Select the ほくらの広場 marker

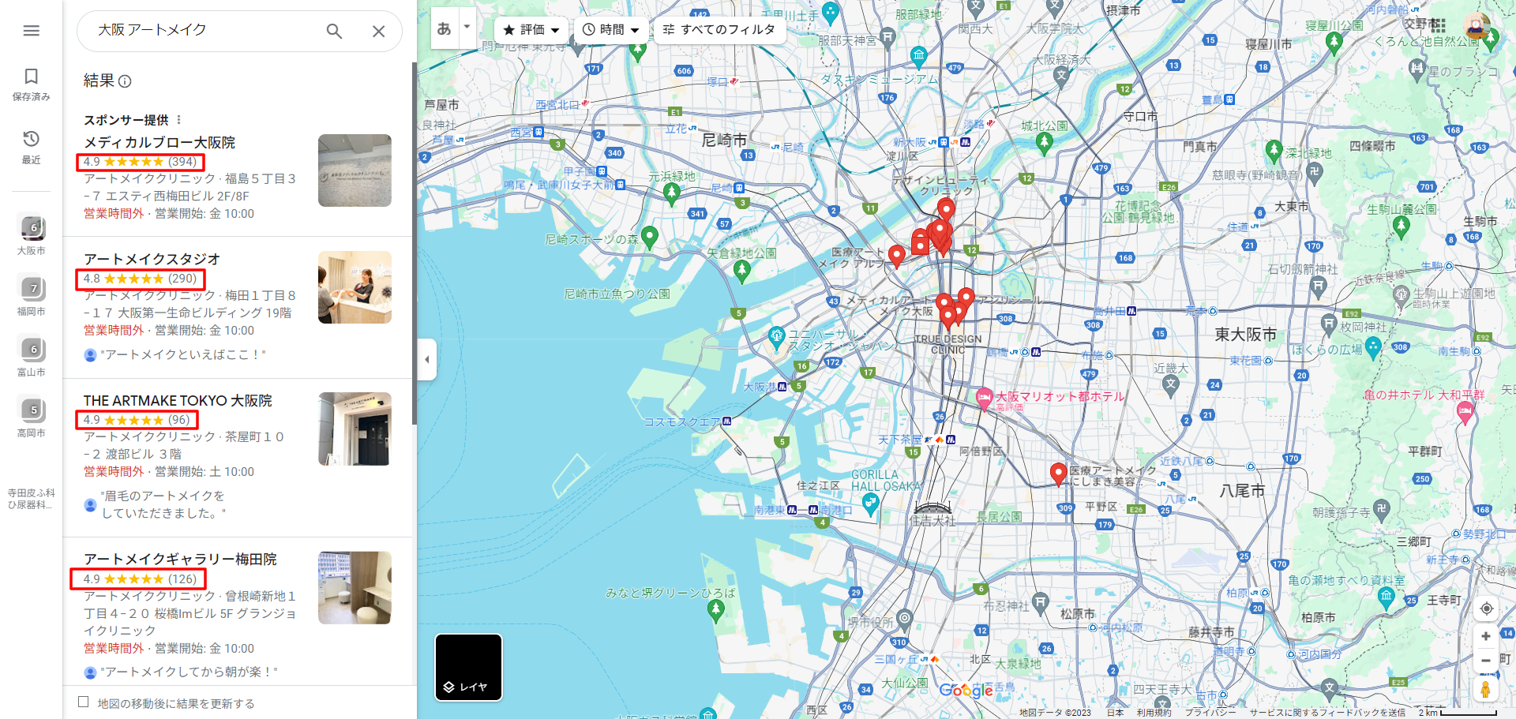pyautogui.click(x=1373, y=346)
